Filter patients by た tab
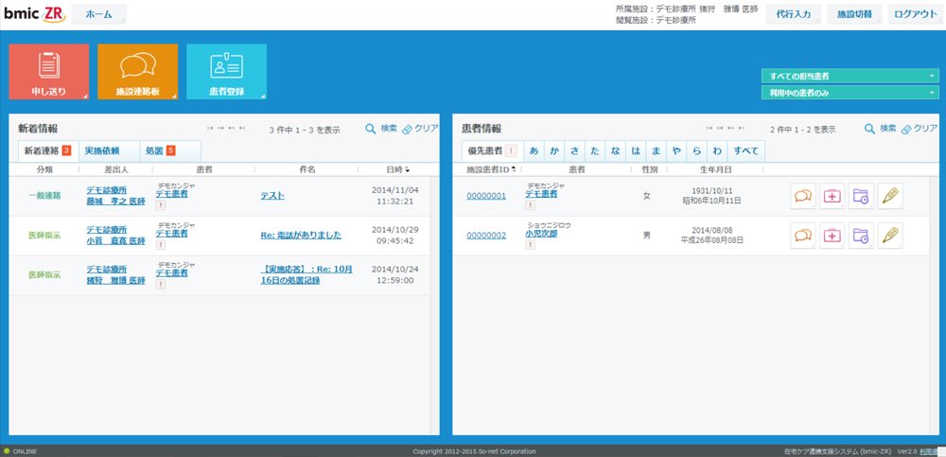The image size is (946, 457). [595, 151]
